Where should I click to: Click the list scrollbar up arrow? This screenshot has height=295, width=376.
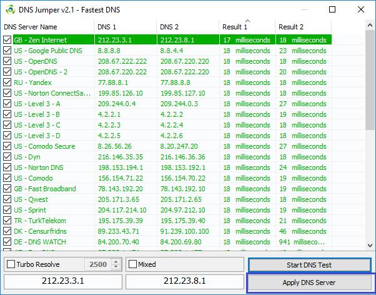(x=370, y=25)
